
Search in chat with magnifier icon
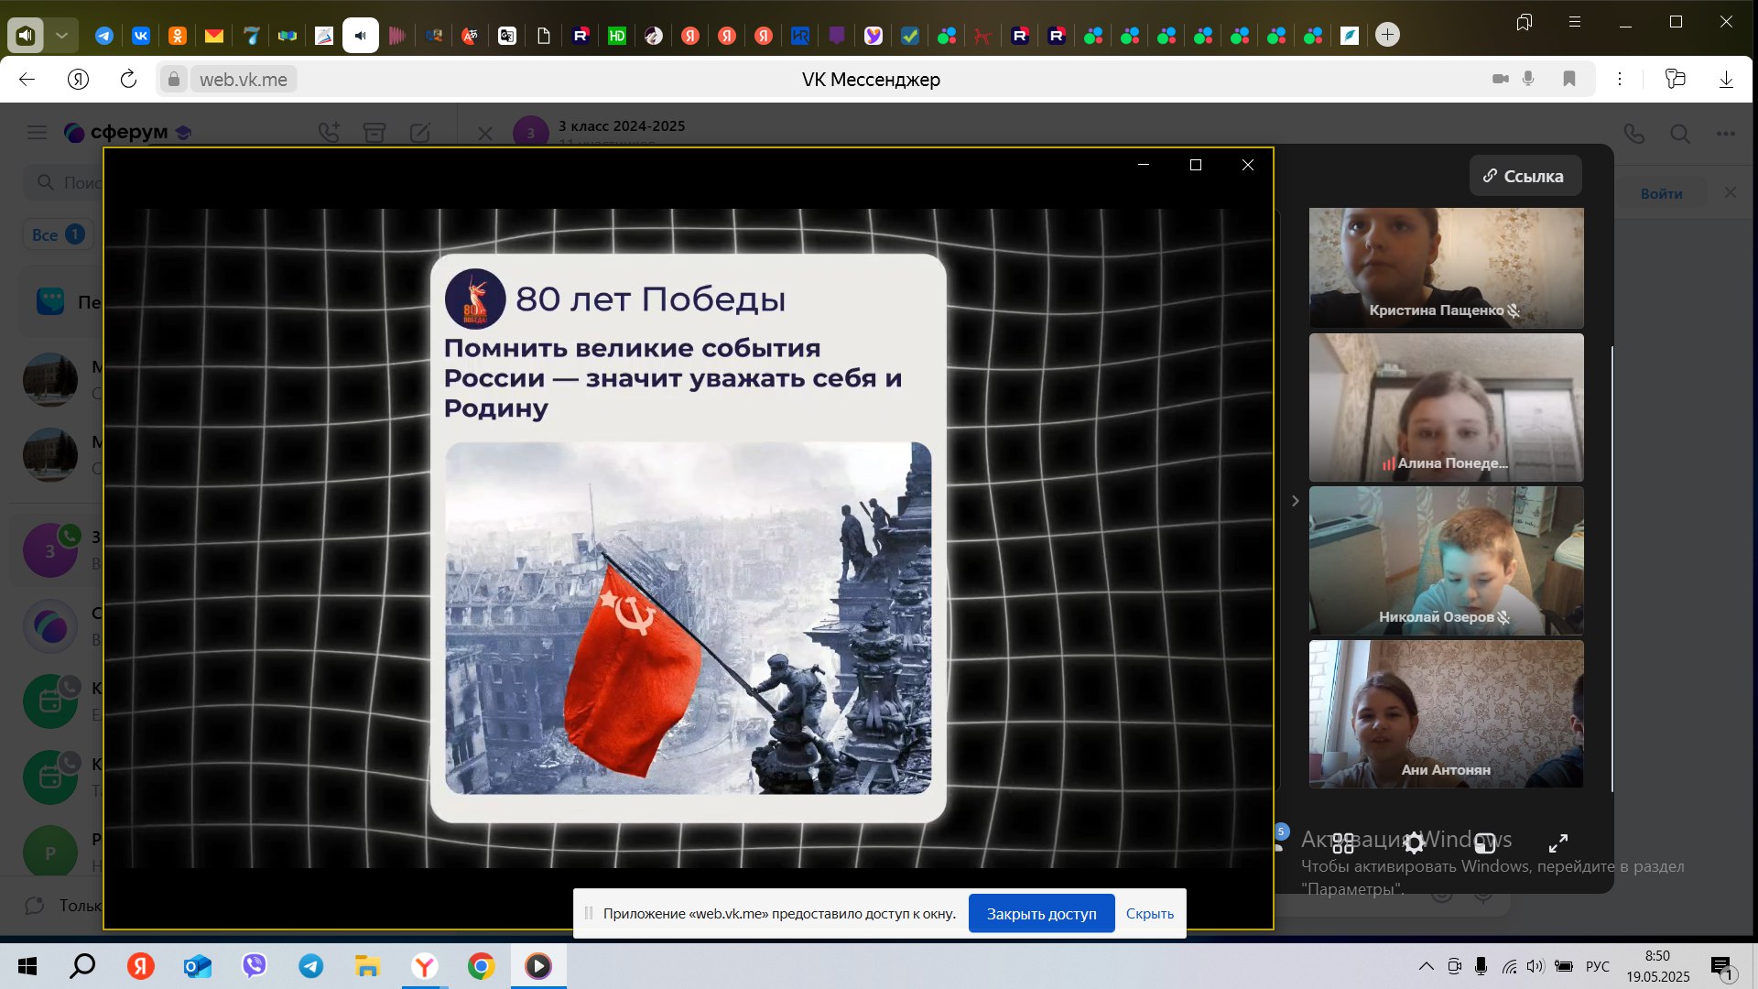click(1680, 134)
